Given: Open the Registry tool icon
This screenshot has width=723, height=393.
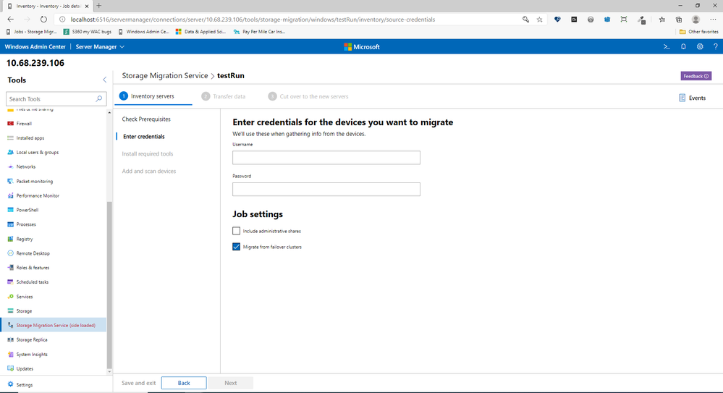Looking at the screenshot, I should (11, 239).
